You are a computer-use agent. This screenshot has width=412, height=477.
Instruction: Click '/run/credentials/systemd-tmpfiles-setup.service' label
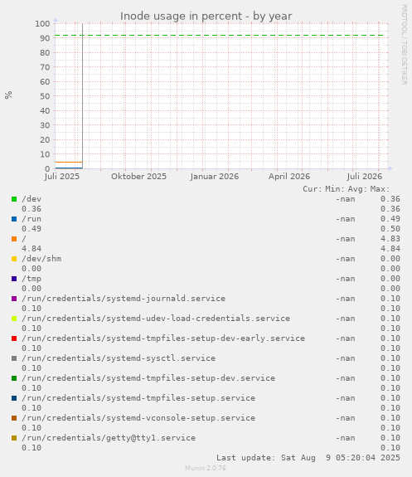point(138,398)
